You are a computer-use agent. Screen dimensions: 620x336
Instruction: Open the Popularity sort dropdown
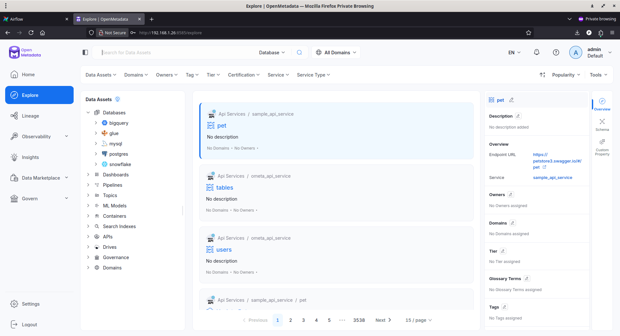pos(566,75)
